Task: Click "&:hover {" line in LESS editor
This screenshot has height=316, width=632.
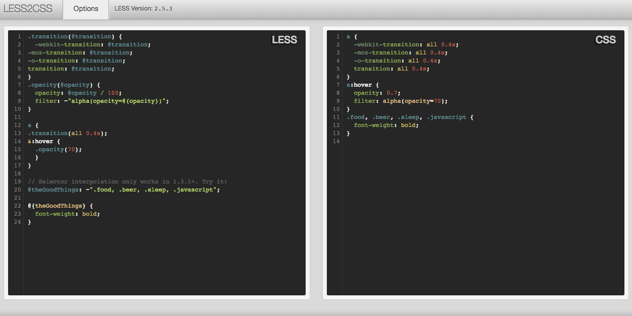Action: (44, 141)
